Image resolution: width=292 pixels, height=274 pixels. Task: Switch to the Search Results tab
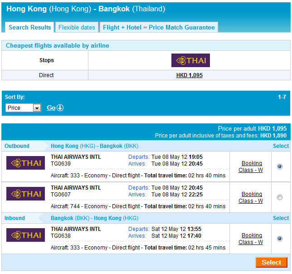(30, 27)
